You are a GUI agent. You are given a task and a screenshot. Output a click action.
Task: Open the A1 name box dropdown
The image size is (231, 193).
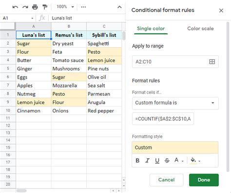[x=32, y=18]
